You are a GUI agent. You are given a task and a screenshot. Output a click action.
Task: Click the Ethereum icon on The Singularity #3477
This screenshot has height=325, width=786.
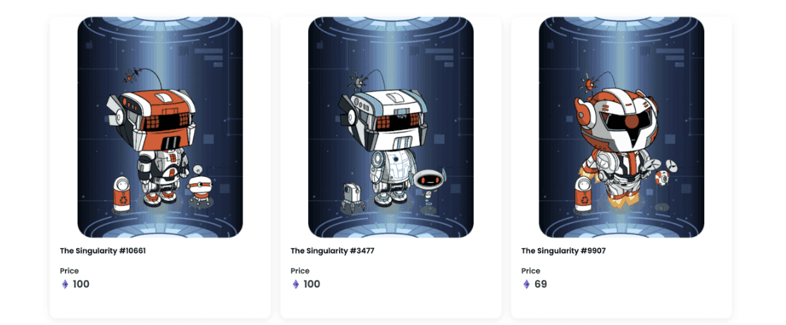click(x=295, y=284)
